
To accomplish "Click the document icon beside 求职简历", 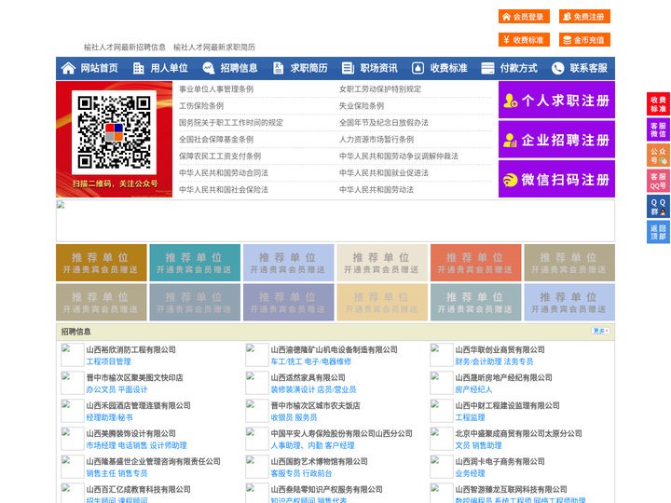I will point(278,68).
